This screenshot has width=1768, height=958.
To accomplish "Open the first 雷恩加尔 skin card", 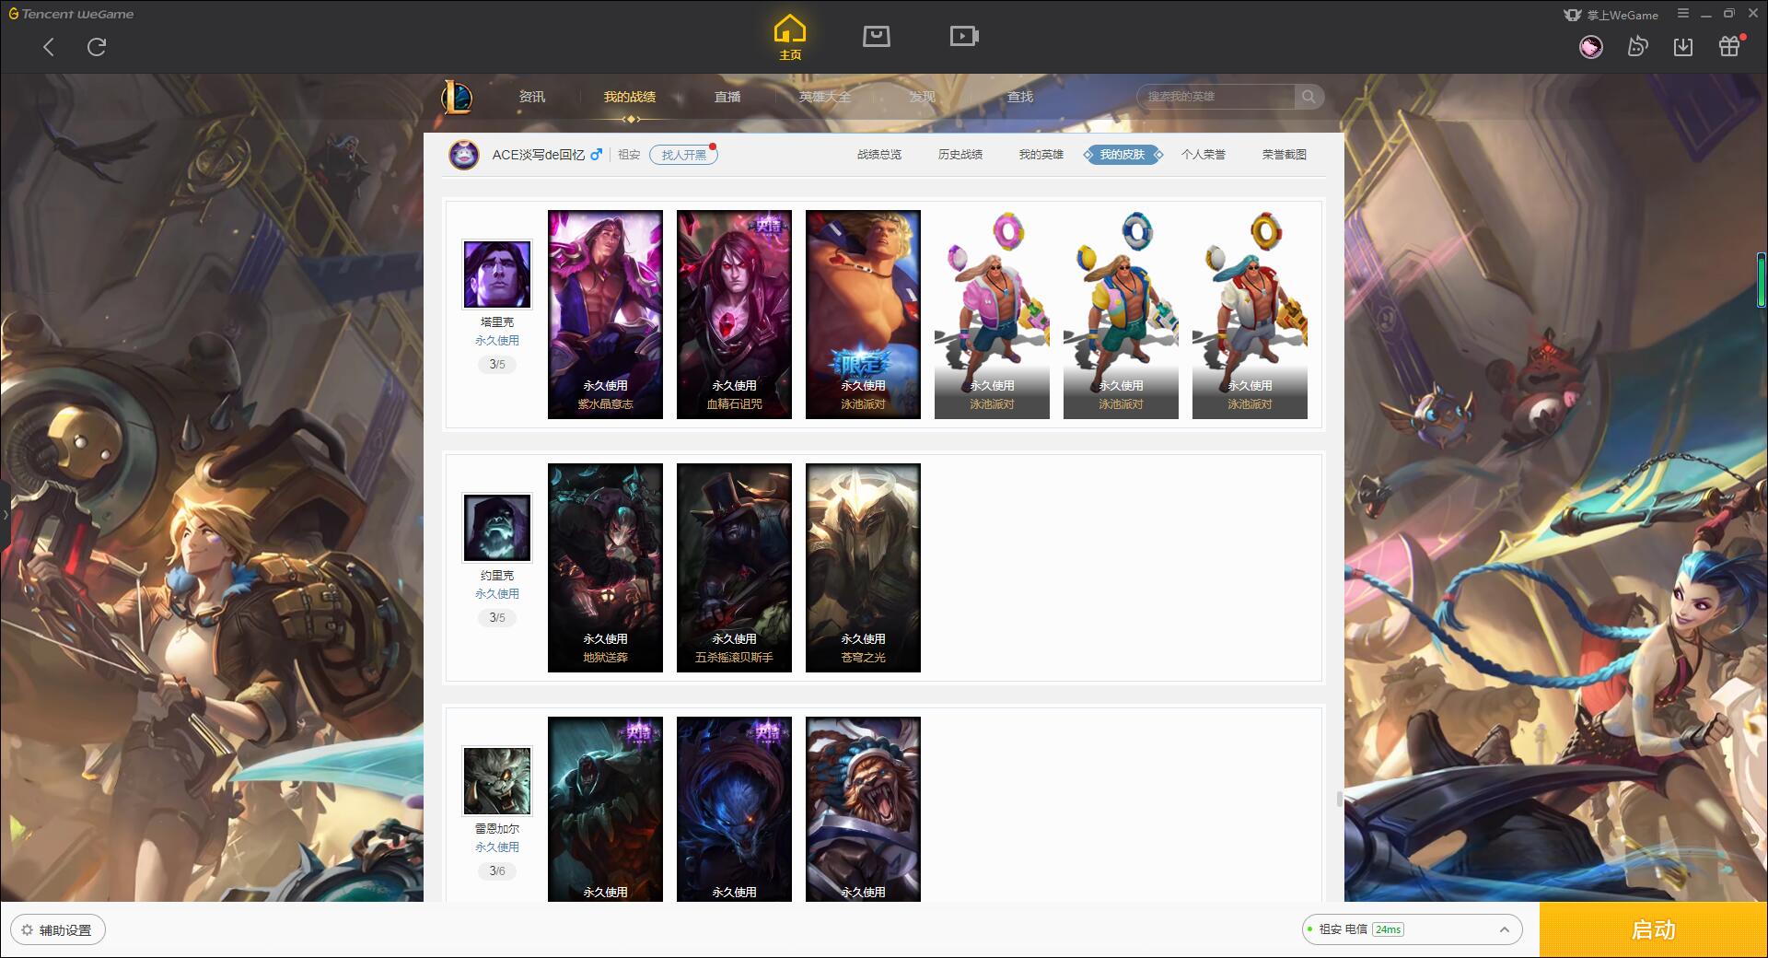I will (x=605, y=809).
